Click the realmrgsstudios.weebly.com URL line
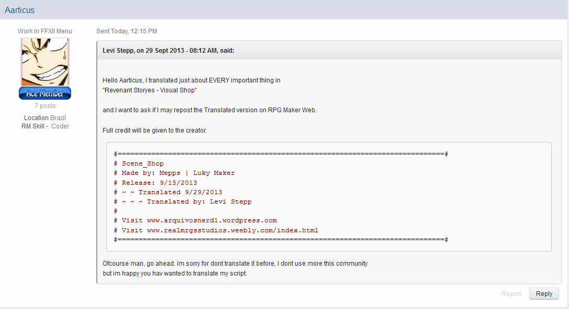This screenshot has width=569, height=309. pos(216,230)
